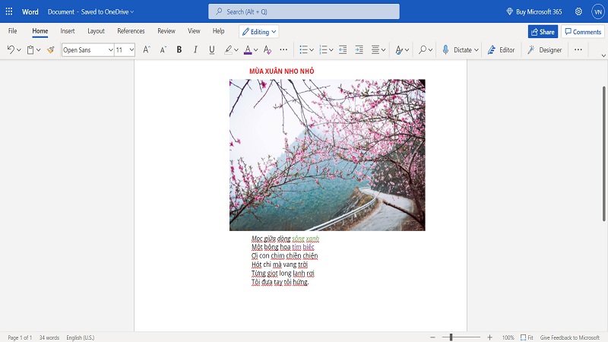The width and height of the screenshot is (608, 342).
Task: Expand the Find dropdown arrow
Action: point(430,50)
